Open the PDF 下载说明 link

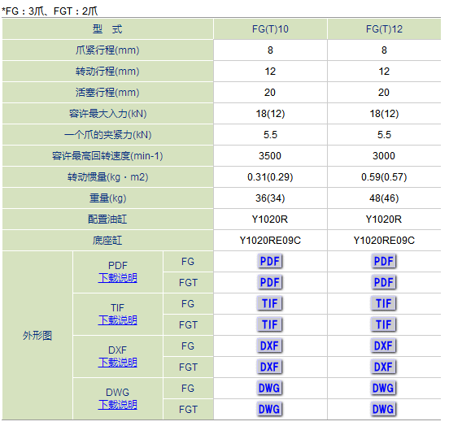tap(118, 278)
